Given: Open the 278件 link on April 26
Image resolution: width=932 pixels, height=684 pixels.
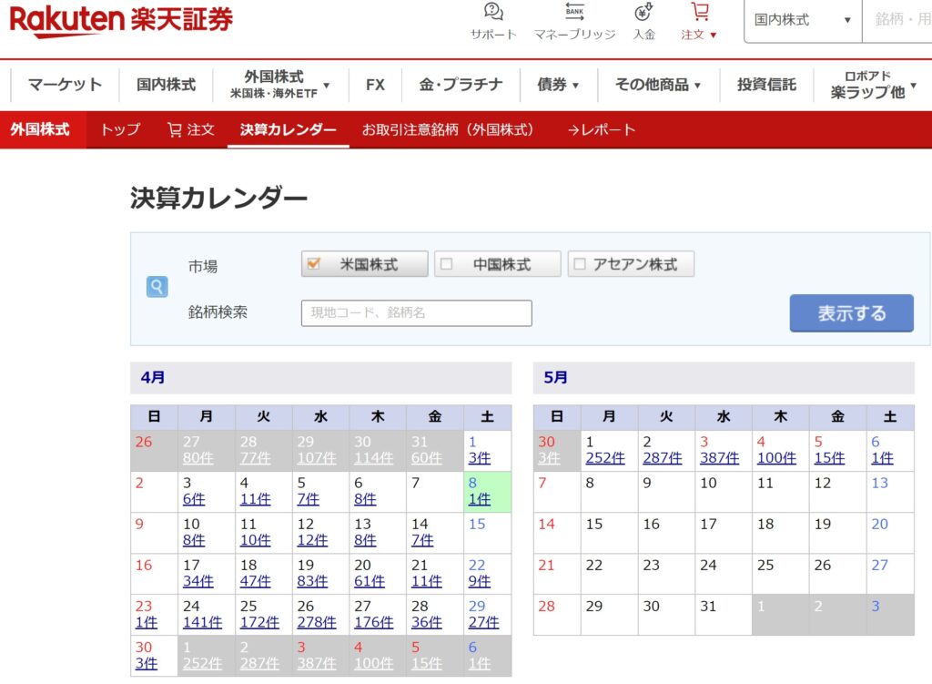Looking at the screenshot, I should pos(316,623).
